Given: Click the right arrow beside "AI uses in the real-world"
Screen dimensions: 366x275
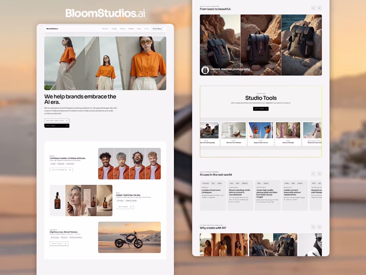Looking at the screenshot, I should (319, 174).
